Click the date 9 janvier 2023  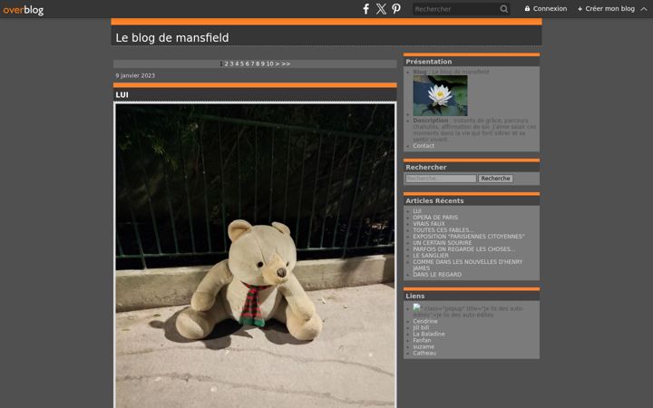coord(135,76)
